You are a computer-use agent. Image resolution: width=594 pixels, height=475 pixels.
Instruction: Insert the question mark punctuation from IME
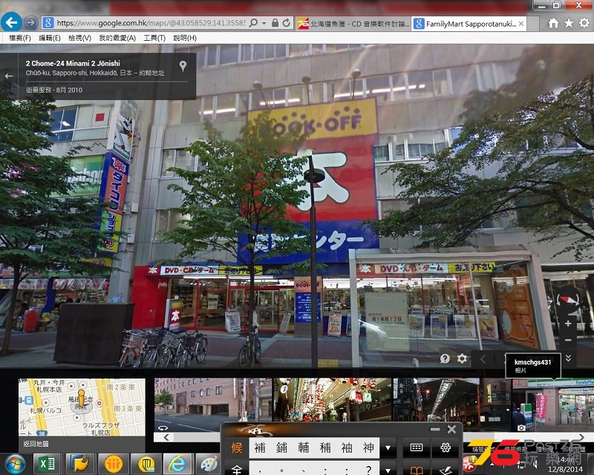coord(368,470)
